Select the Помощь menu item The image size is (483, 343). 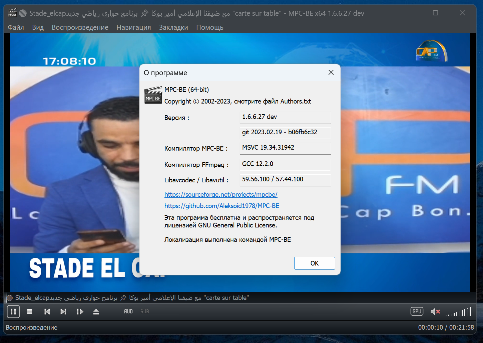point(209,27)
